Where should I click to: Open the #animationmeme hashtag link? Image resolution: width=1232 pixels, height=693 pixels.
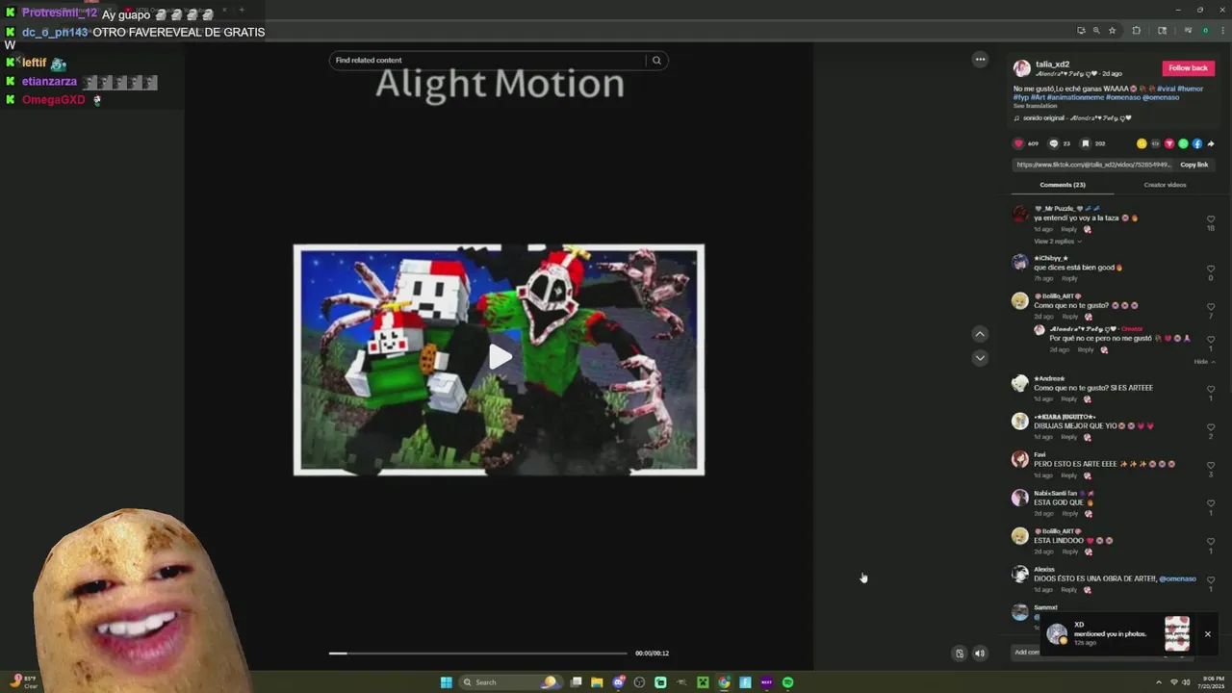click(x=1076, y=97)
